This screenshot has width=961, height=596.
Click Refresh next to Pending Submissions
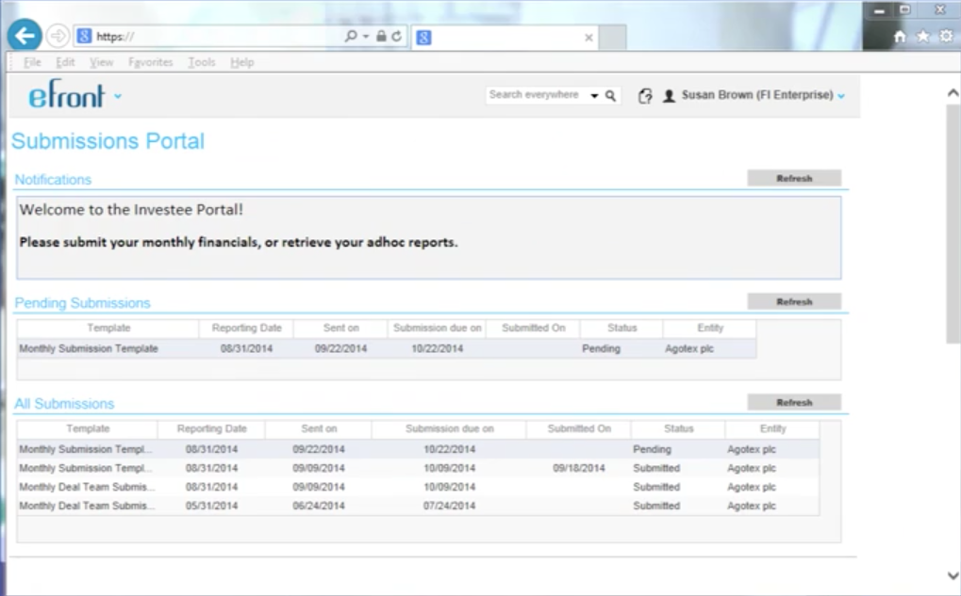[x=793, y=300]
